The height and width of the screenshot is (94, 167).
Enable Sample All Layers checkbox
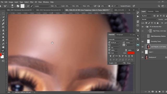point(119,6)
